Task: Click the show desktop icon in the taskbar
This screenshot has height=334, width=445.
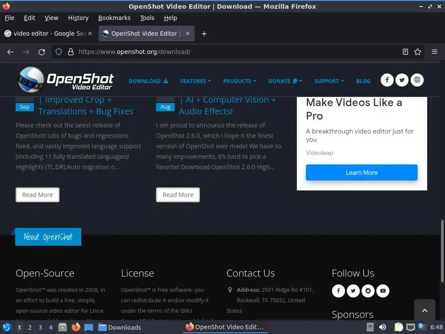Action: [89, 327]
